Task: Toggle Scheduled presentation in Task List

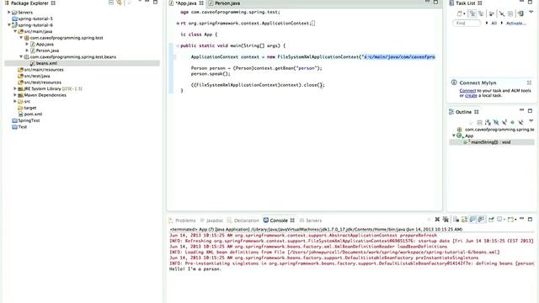Action: (x=481, y=13)
